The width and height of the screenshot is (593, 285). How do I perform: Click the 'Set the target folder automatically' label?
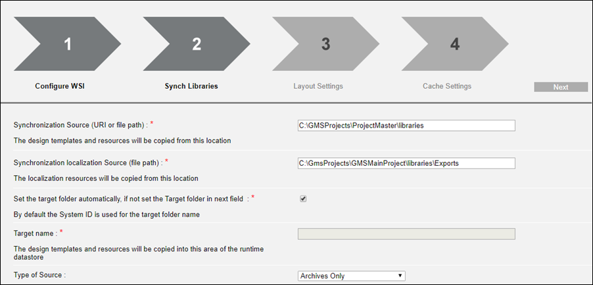click(x=129, y=198)
